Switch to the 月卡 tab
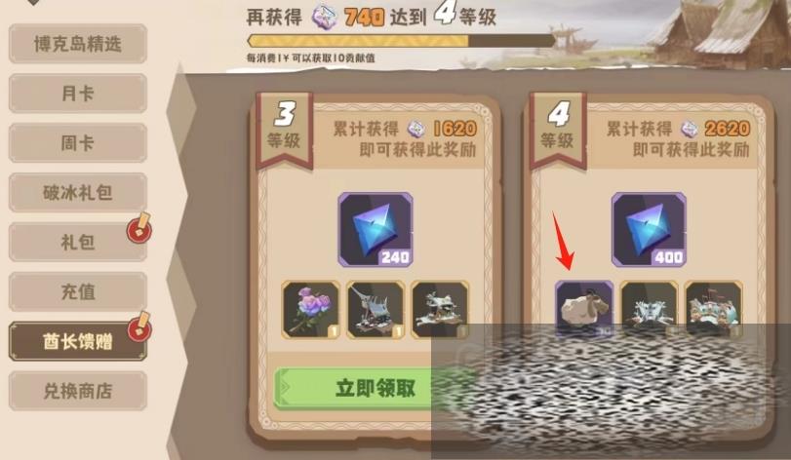 [78, 94]
